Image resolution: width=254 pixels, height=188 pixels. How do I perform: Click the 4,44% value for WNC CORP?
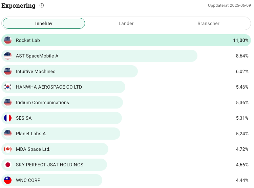click(x=242, y=180)
